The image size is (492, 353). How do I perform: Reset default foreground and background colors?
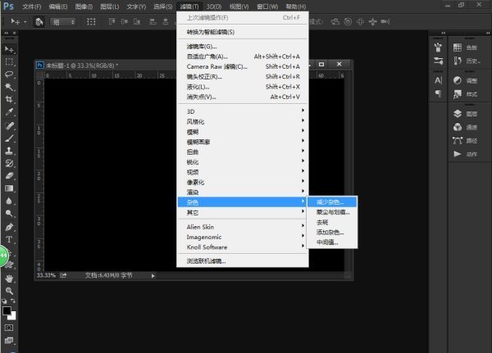[x=4, y=301]
